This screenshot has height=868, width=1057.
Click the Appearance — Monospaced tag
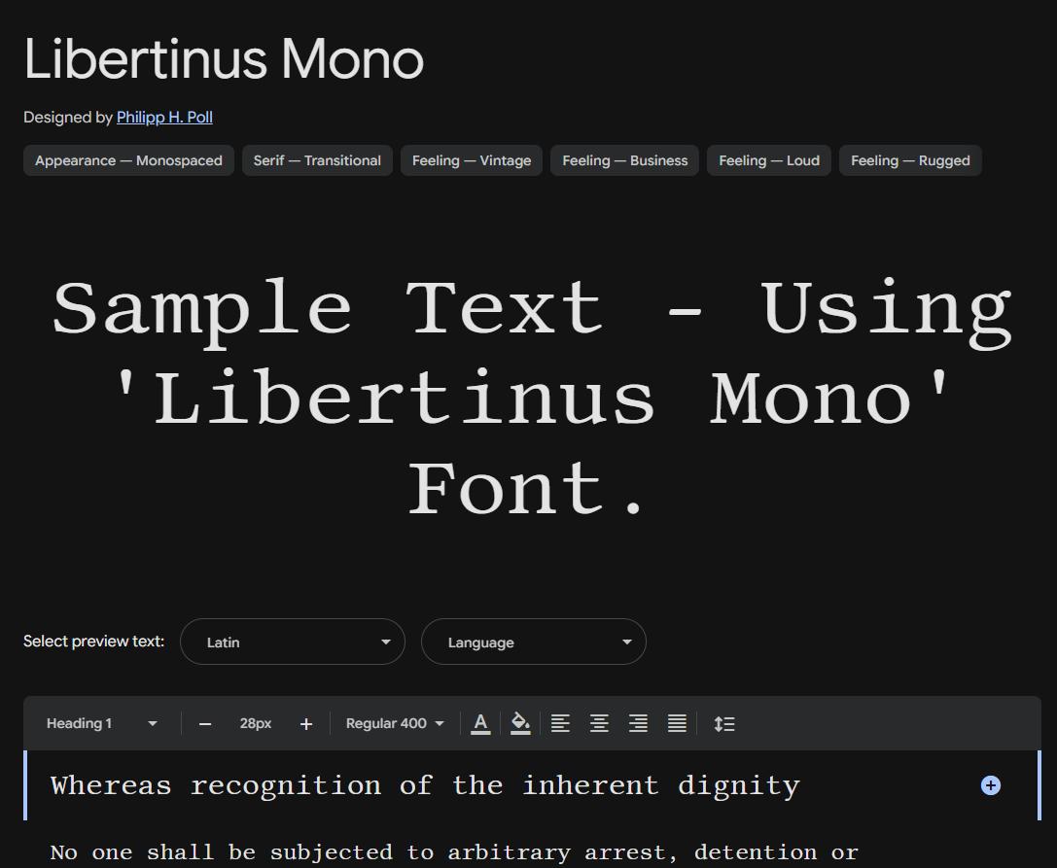128,160
